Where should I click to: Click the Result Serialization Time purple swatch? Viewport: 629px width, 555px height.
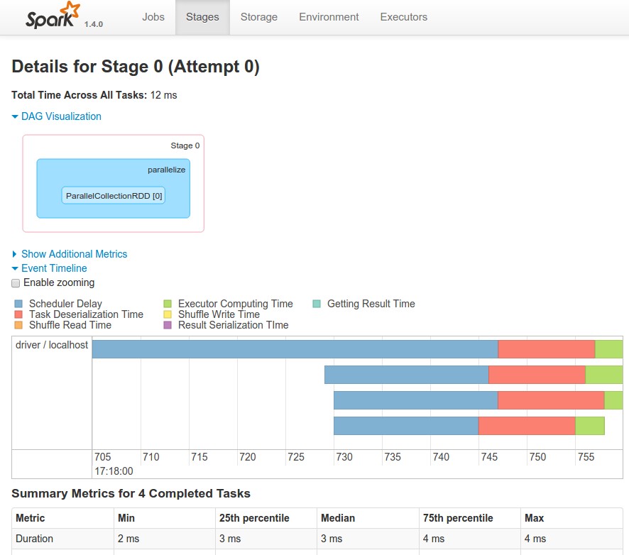[x=168, y=325]
